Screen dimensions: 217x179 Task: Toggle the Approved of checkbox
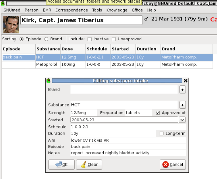click(x=158, y=113)
